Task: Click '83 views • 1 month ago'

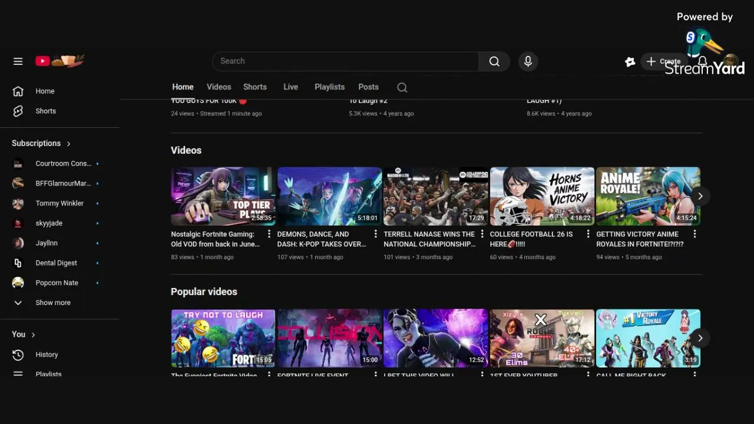Action: (202, 257)
